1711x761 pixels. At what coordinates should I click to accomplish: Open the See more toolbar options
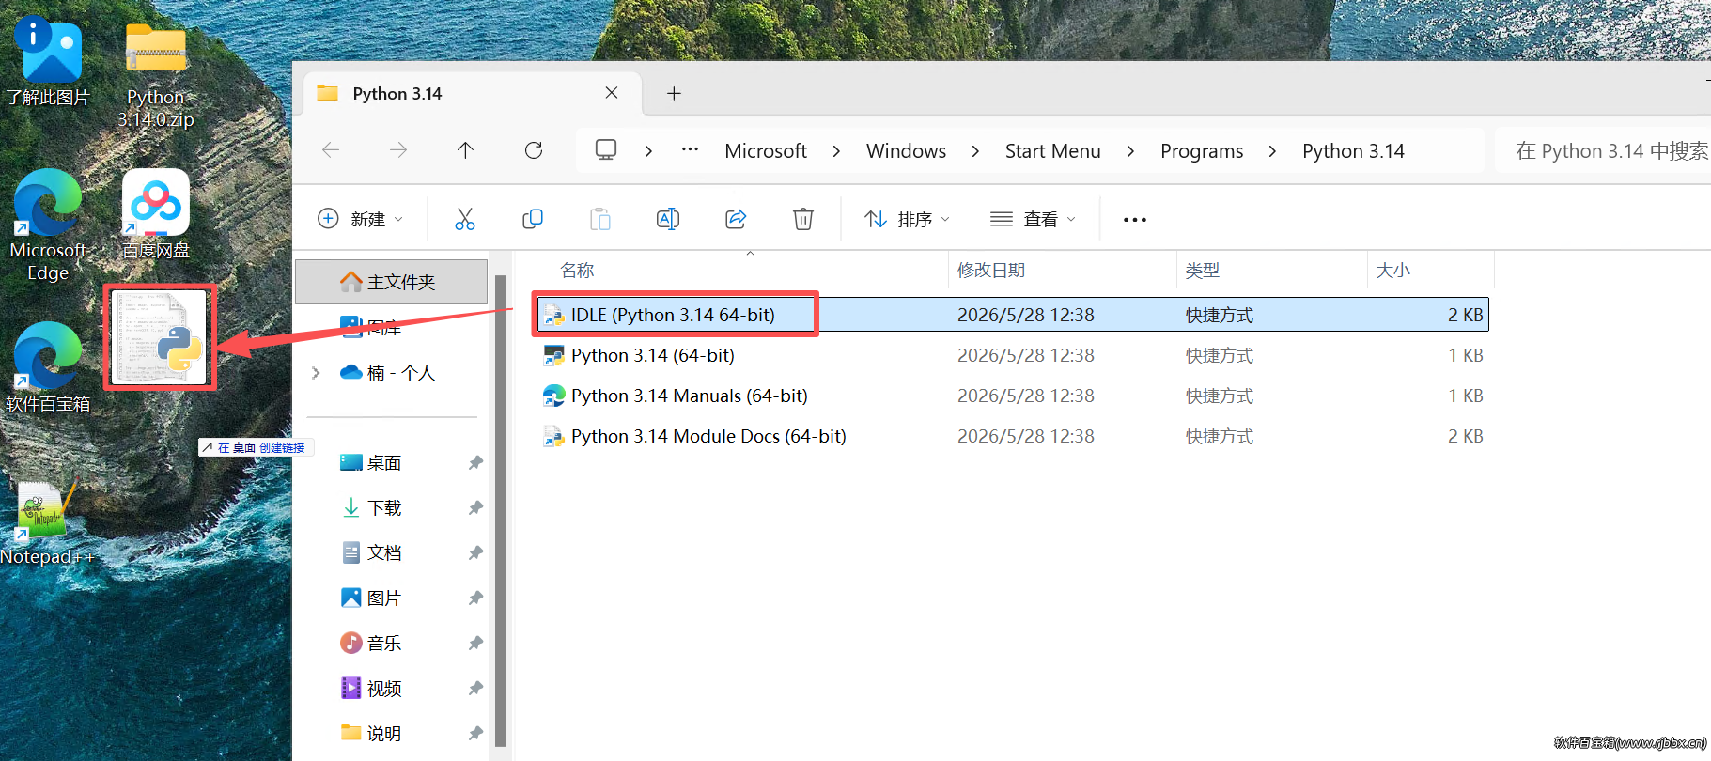[1135, 220]
